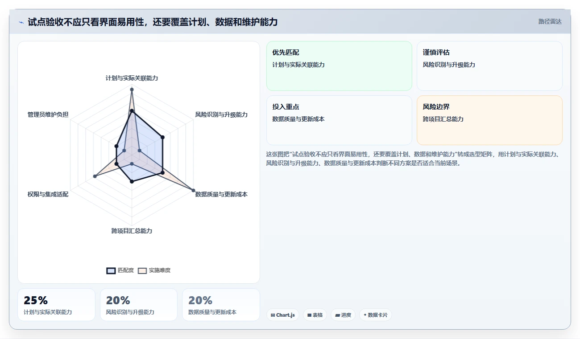580x339 pixels.
Task: Click radar axis label 风险识别与升级能力
Action: tap(221, 114)
